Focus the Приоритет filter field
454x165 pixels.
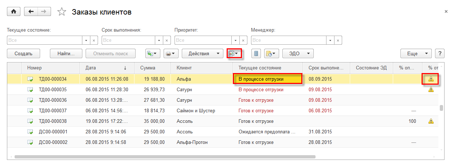203,40
